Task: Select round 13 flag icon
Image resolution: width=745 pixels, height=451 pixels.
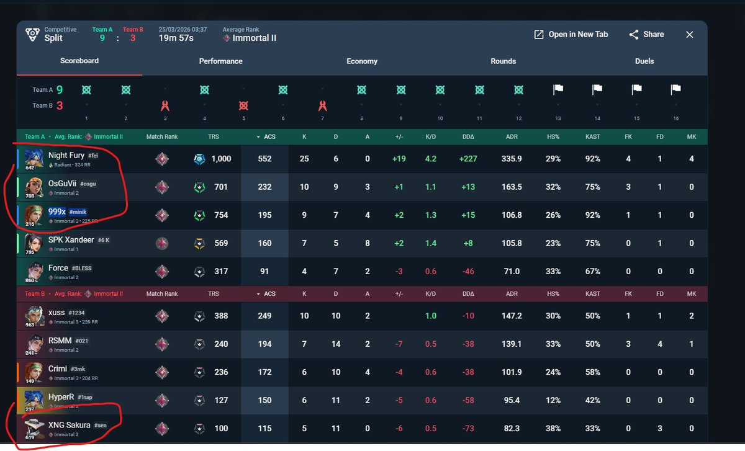Action: click(x=558, y=90)
